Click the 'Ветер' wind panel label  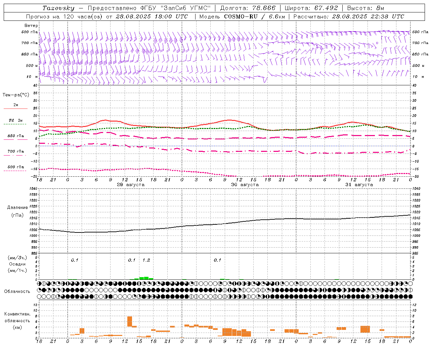31,26
